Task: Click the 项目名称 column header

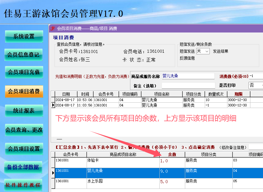Action: [162, 94]
